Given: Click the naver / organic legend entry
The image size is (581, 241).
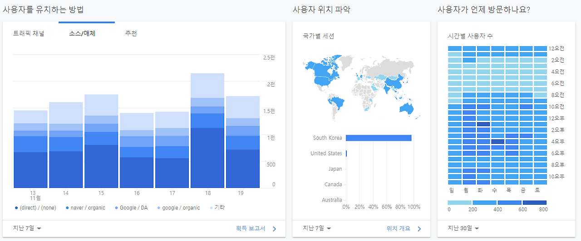Looking at the screenshot, I should (x=85, y=208).
